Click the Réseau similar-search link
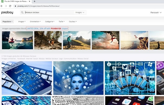The width and height of the screenshot is (164, 105). point(42,58)
